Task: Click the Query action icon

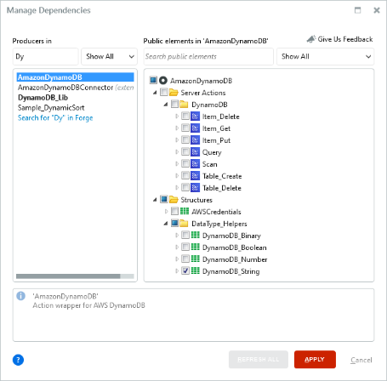Action: pyautogui.click(x=195, y=152)
